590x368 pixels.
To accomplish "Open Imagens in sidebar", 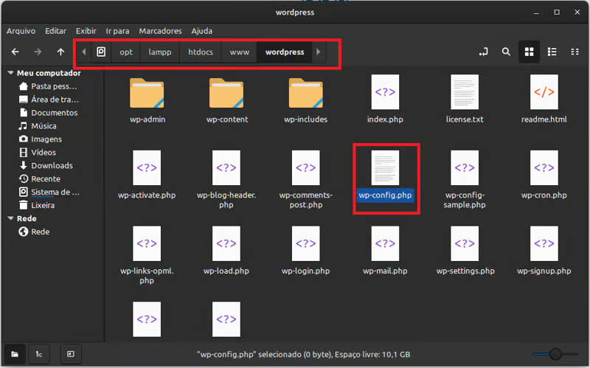I will coord(41,139).
